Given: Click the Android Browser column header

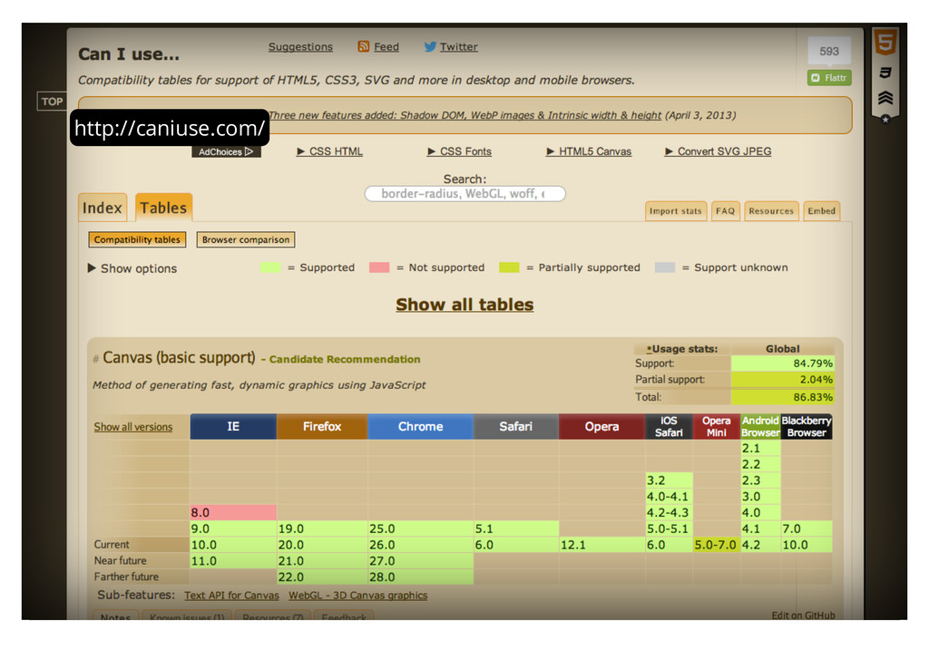Looking at the screenshot, I should pyautogui.click(x=761, y=427).
